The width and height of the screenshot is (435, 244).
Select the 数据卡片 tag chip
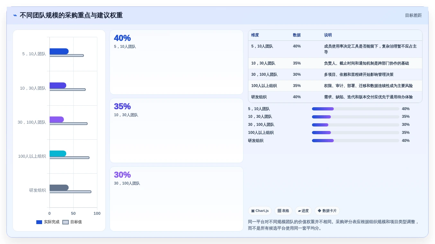point(327,211)
